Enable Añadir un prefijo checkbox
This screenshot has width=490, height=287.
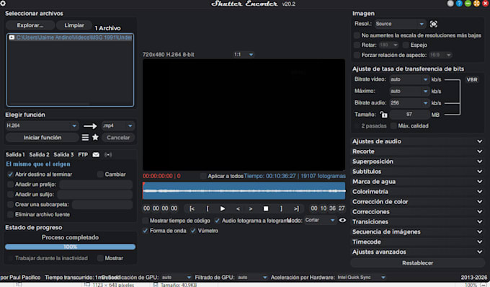pos(10,185)
